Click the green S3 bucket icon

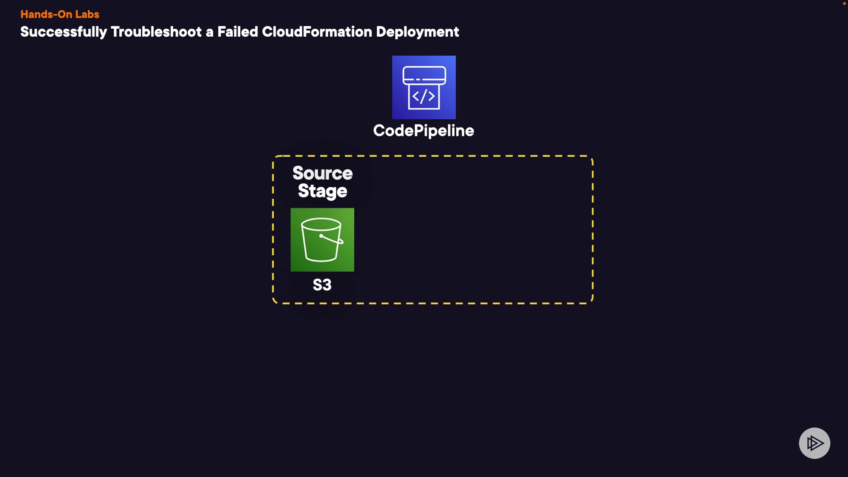(x=322, y=240)
